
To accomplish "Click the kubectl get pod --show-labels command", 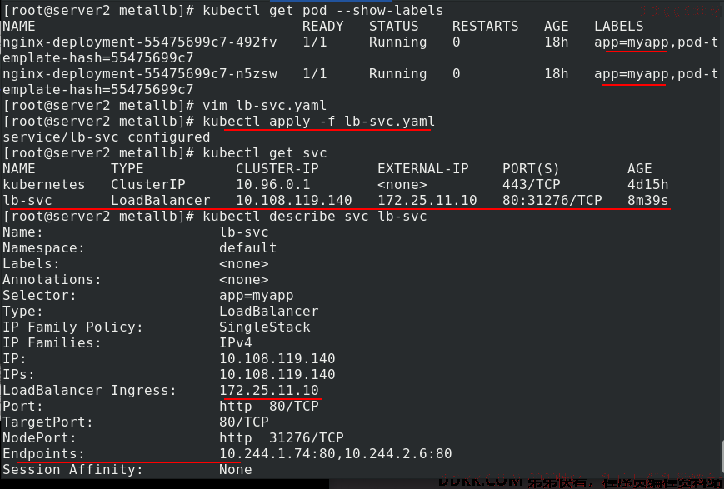I will pos(322,11).
